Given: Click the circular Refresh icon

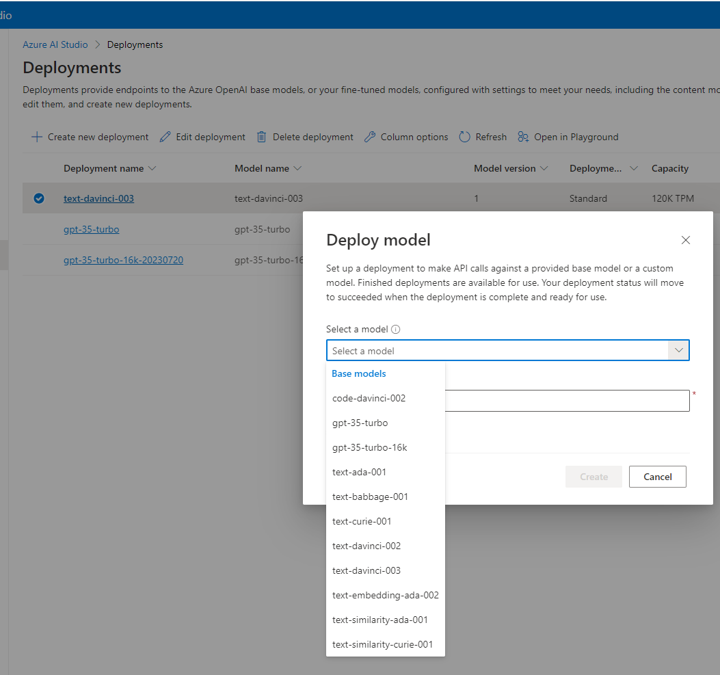Looking at the screenshot, I should point(465,137).
